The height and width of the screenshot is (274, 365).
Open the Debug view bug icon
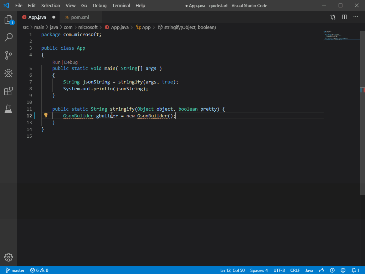click(9, 73)
